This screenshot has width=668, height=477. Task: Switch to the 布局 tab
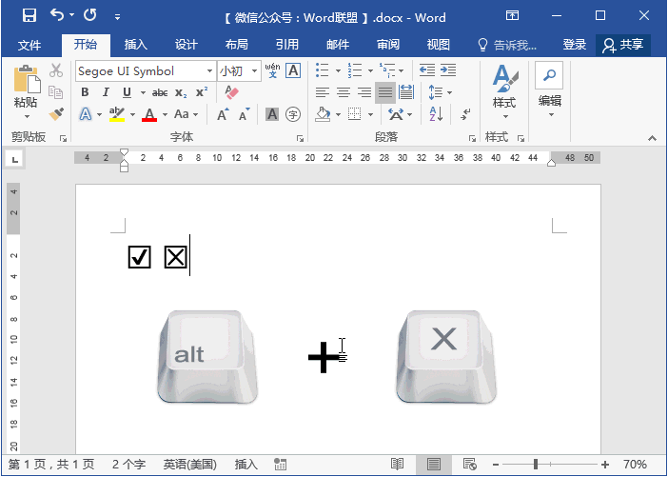pos(236,45)
